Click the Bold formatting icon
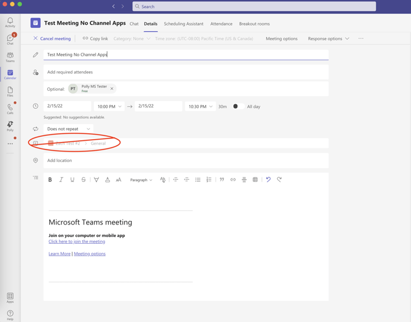 (x=50, y=180)
